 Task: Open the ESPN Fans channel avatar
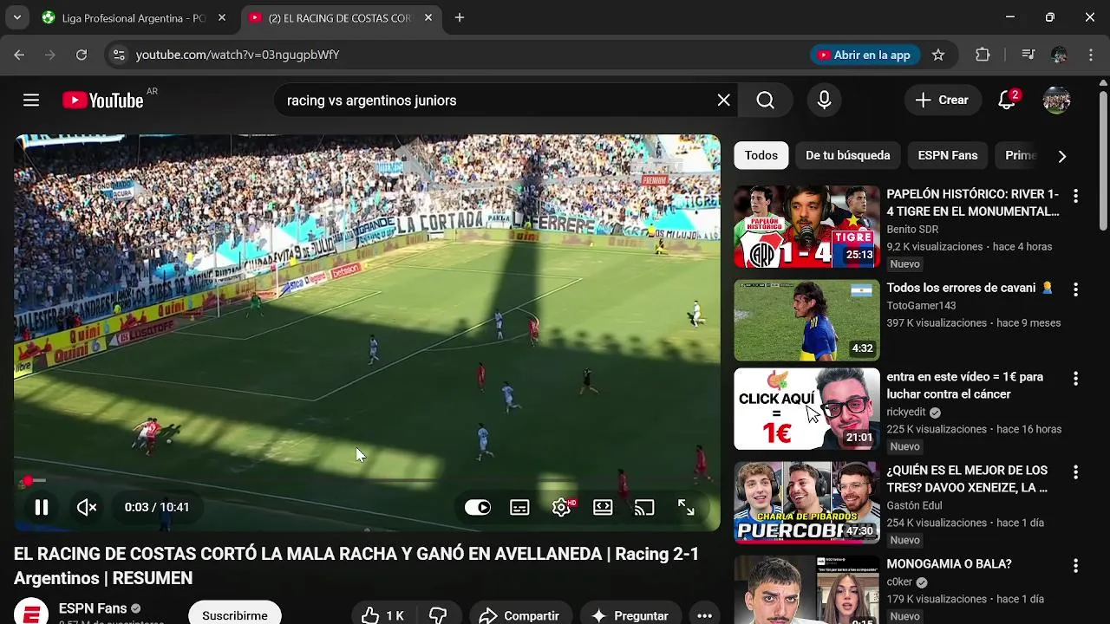click(x=31, y=613)
